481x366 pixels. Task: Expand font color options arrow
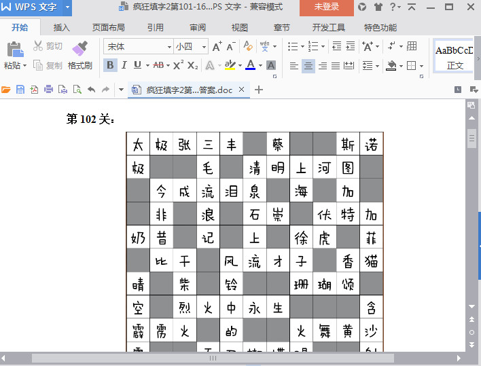[260, 65]
